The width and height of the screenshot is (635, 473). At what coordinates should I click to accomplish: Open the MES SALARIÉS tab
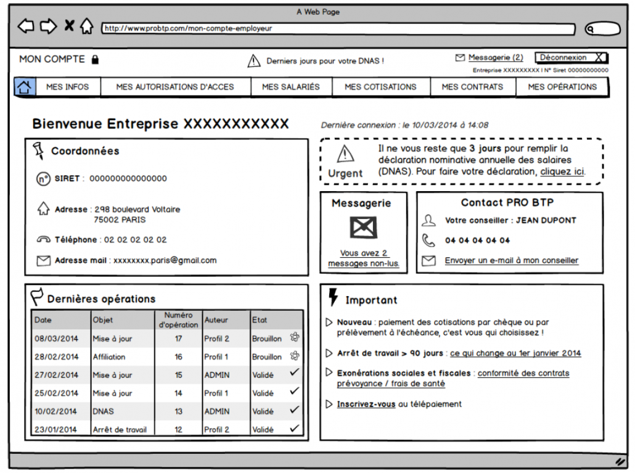click(291, 87)
